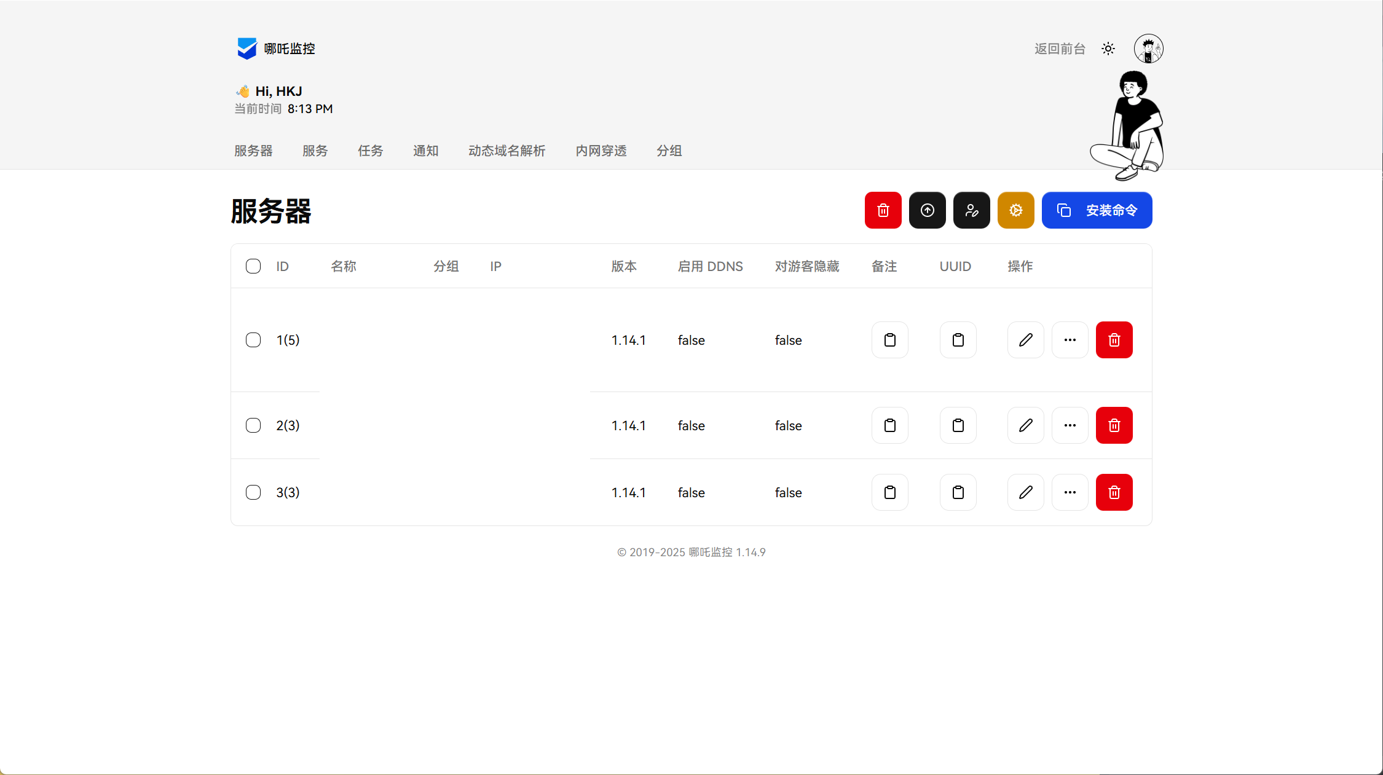Image resolution: width=1383 pixels, height=775 pixels.
Task: Select the checkbox for server 1(5)
Action: [253, 340]
